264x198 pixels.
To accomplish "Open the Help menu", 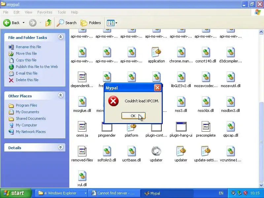I will click(75, 12).
